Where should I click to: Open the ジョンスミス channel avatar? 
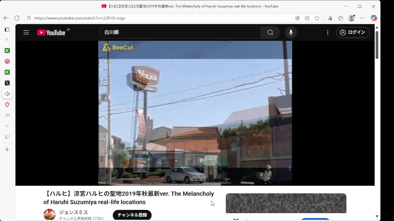point(49,215)
